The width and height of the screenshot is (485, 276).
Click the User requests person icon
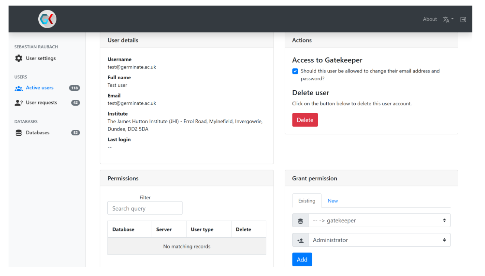[19, 103]
